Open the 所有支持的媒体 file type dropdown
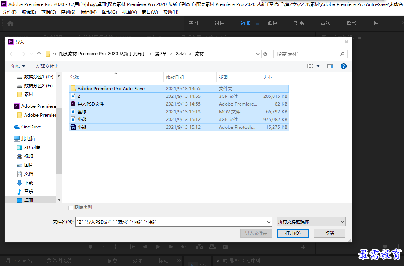This screenshot has height=266, width=404. pyautogui.click(x=311, y=221)
